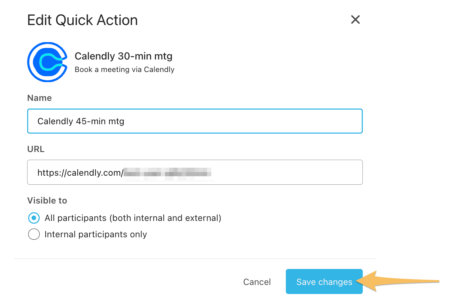Click the Edit Quick Action title
Screen dimensions: 454x302
click(83, 20)
